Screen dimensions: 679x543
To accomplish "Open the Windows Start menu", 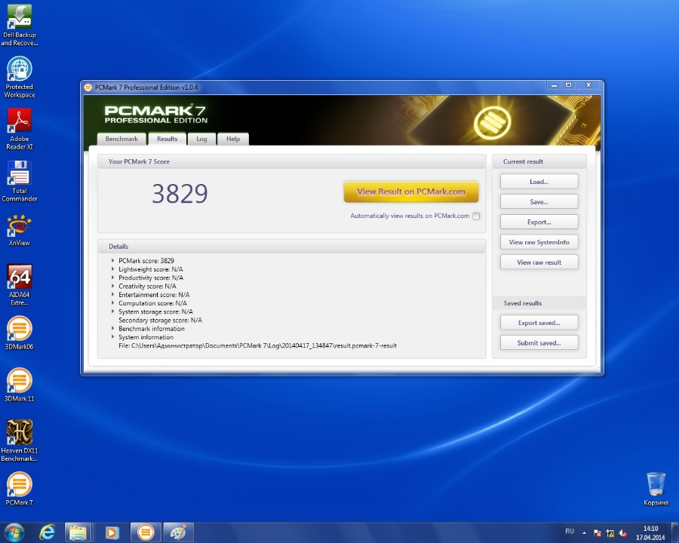I will tap(14, 532).
